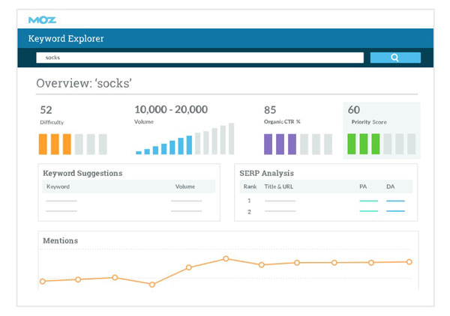The width and height of the screenshot is (450, 316).
Task: Click the Organic CTR value 85
Action: click(x=270, y=109)
